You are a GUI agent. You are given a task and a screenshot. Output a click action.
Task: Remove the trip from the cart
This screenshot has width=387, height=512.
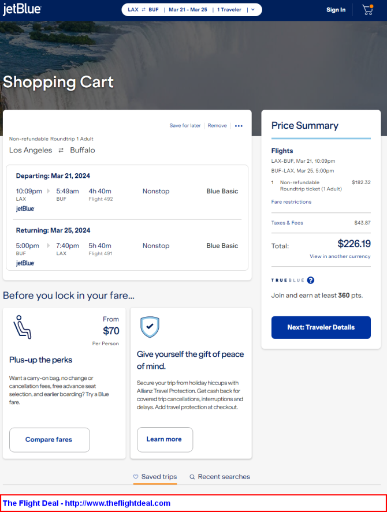tap(217, 125)
